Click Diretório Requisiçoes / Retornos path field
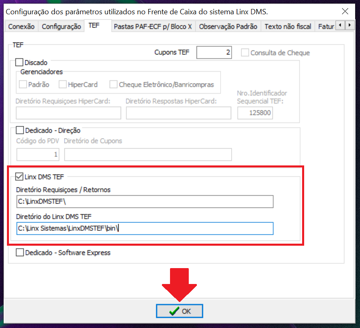 145,202
